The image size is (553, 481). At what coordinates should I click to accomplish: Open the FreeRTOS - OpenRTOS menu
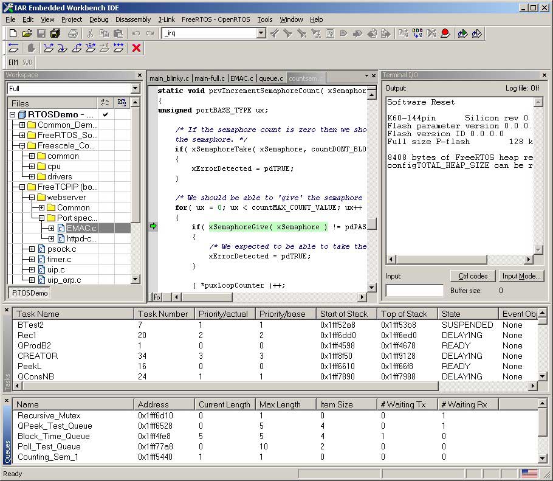[216, 19]
